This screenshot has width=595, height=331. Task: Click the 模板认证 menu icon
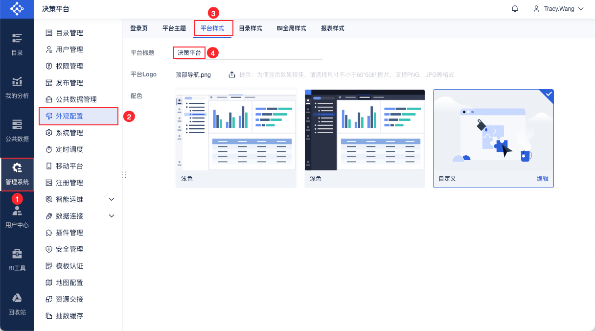pos(48,266)
